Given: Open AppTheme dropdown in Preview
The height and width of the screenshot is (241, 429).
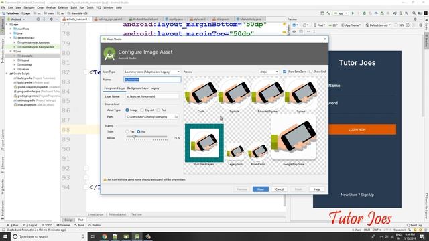Looking at the screenshot, I should tap(351, 25).
